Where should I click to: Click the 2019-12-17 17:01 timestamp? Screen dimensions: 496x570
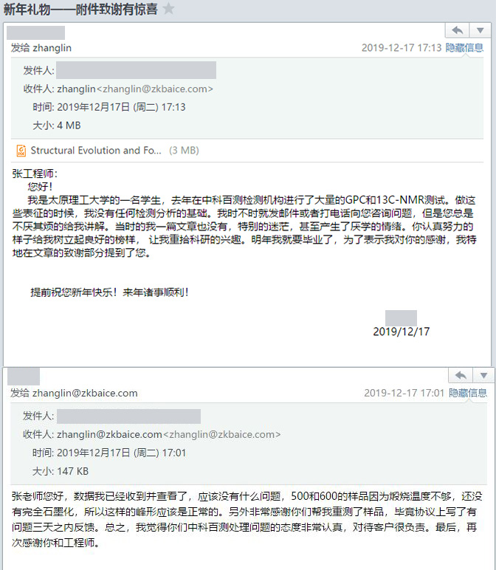(404, 393)
